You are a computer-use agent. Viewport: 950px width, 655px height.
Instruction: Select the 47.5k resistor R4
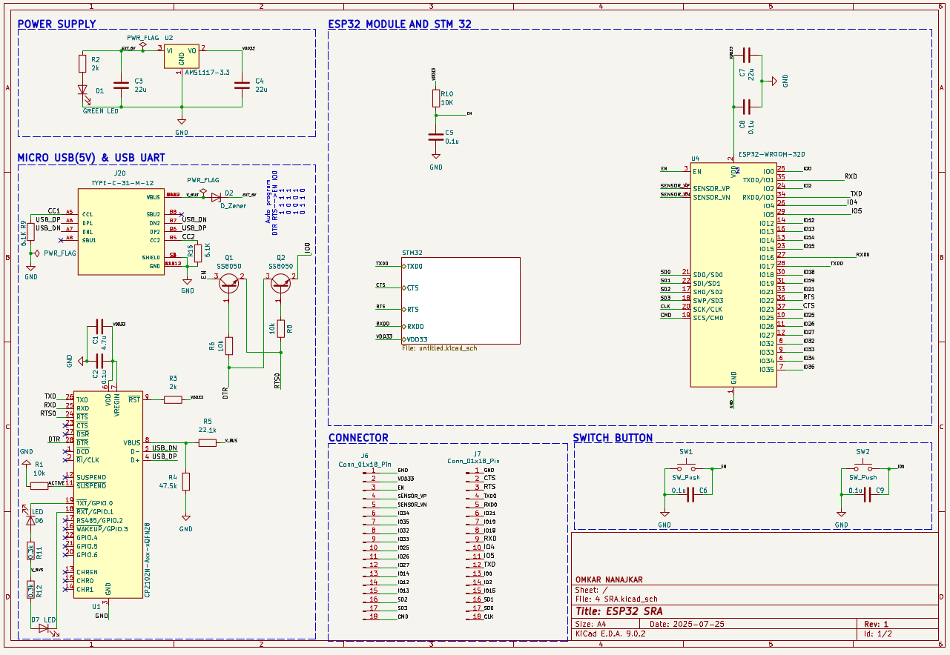click(x=185, y=482)
